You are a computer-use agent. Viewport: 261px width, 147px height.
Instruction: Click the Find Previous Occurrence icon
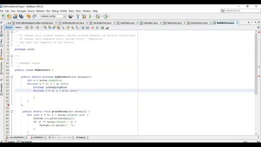click(x=50, y=27)
